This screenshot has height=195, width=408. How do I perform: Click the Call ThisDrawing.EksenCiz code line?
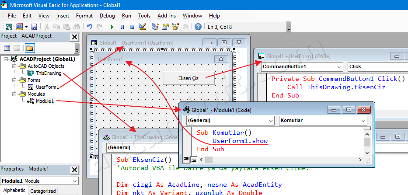pos(336,87)
